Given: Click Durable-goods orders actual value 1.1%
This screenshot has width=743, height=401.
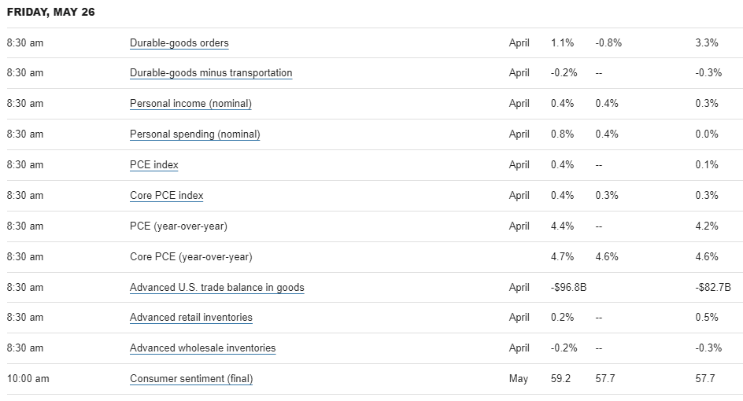Looking at the screenshot, I should pyautogui.click(x=563, y=42).
